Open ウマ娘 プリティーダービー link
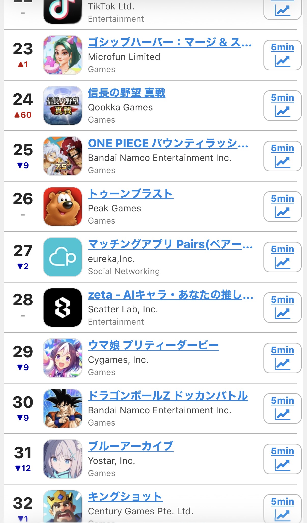The image size is (307, 523). pos(153,345)
